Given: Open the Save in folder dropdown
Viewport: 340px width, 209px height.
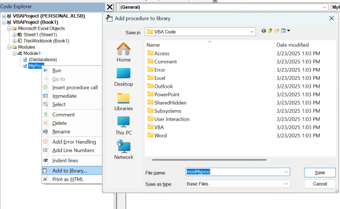Looking at the screenshot, I should (252, 32).
